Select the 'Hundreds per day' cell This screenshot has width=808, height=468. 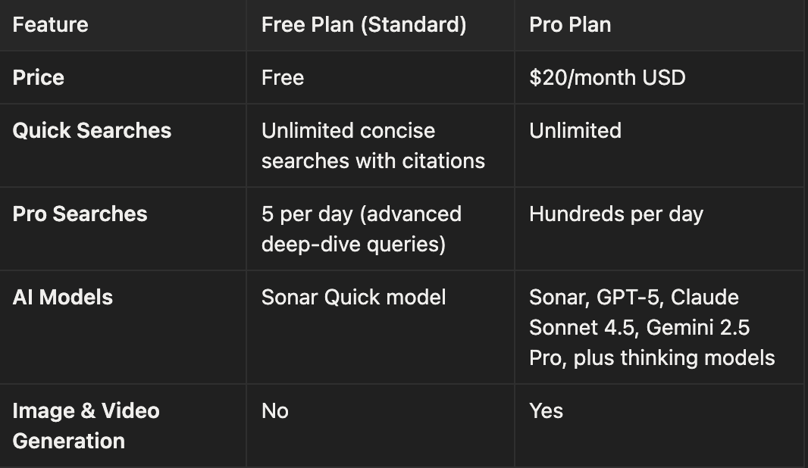616,214
